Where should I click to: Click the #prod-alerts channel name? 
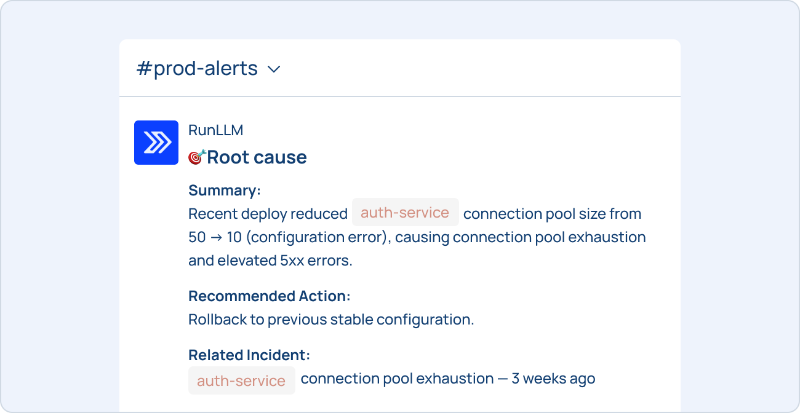pos(197,68)
